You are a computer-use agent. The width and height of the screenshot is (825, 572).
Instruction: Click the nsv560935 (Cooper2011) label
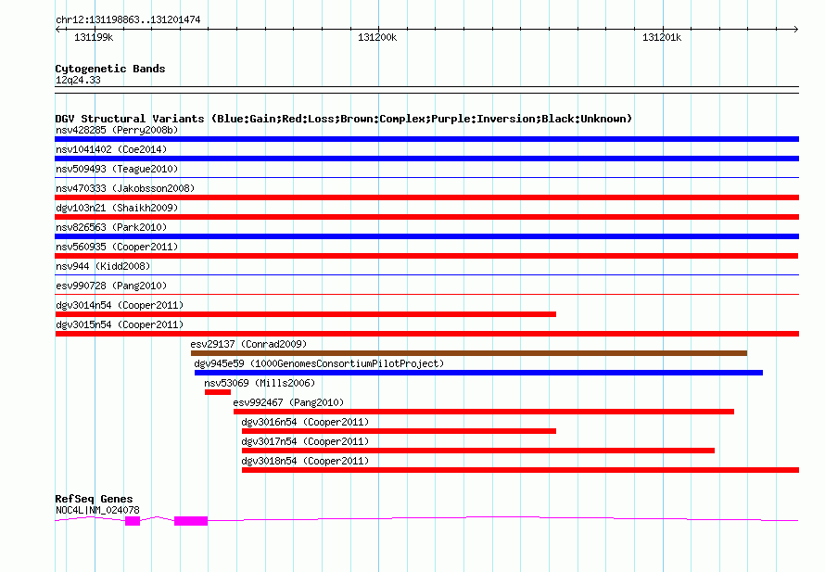click(117, 247)
